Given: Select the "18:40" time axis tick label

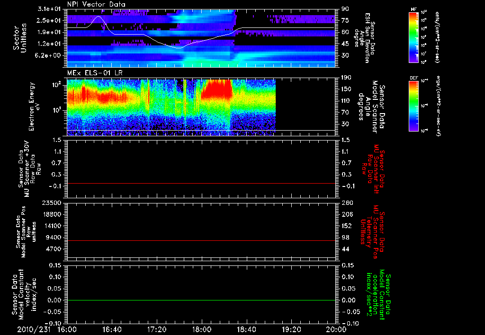Looking at the screenshot, I should point(246,329).
